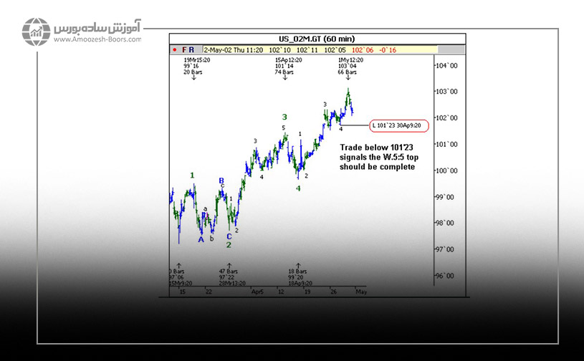The image size is (584, 361).
Task: Click up arrow above 18 Bars annotation
Action: [x=298, y=265]
